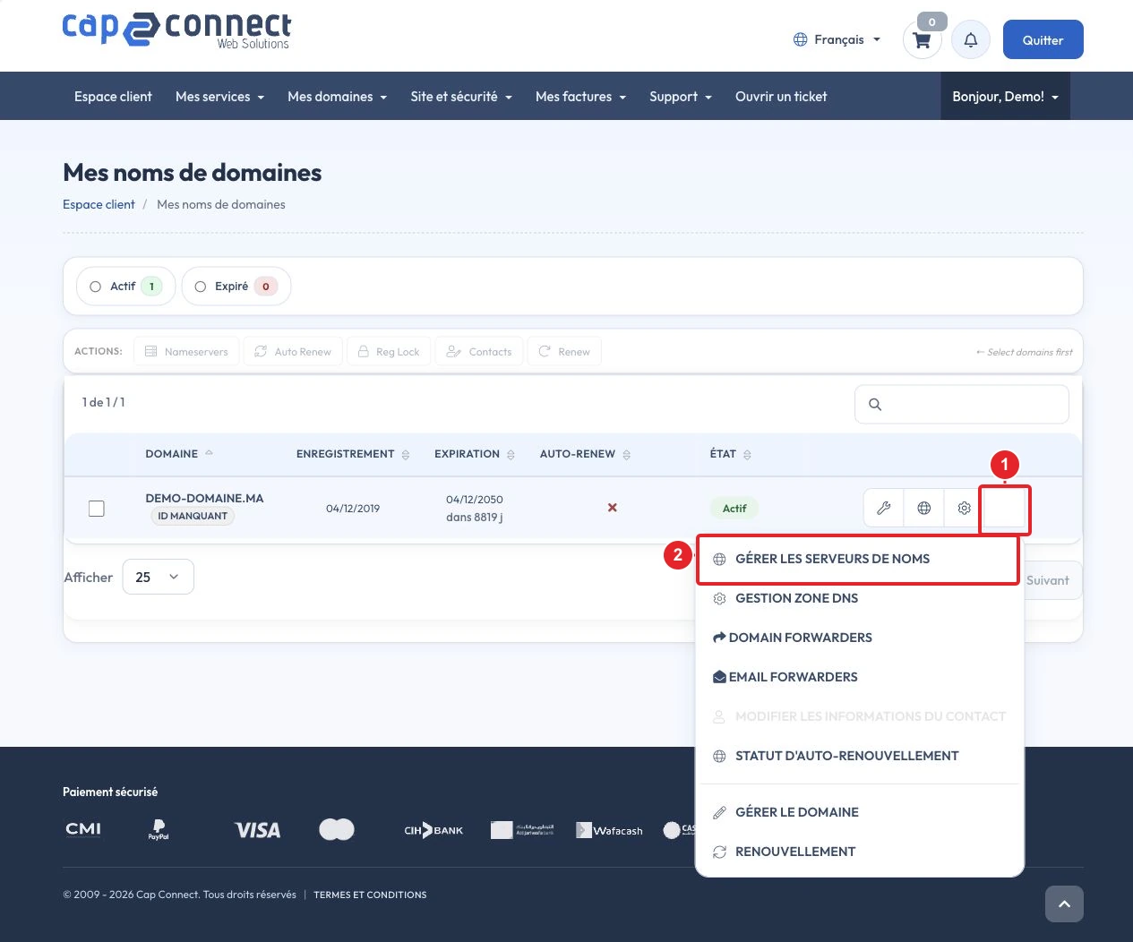Click the Espace client breadcrumb link

(99, 204)
